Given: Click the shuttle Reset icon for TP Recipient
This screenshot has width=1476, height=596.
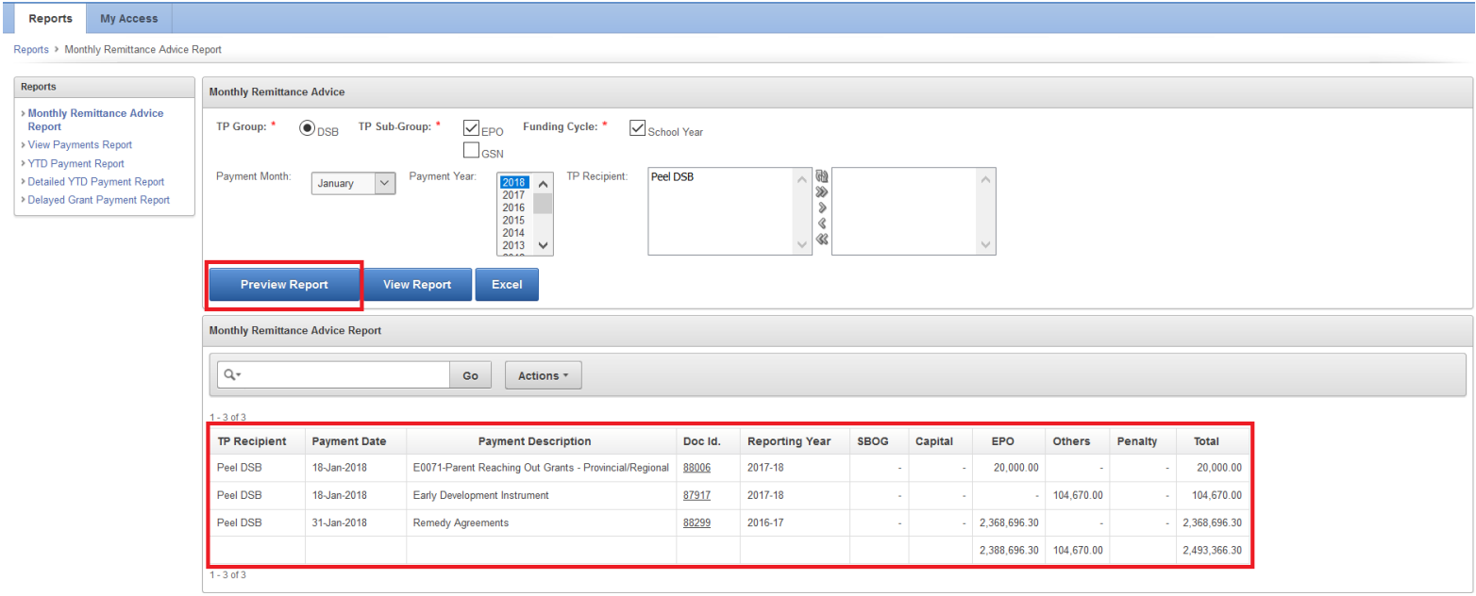Looking at the screenshot, I should tap(821, 176).
